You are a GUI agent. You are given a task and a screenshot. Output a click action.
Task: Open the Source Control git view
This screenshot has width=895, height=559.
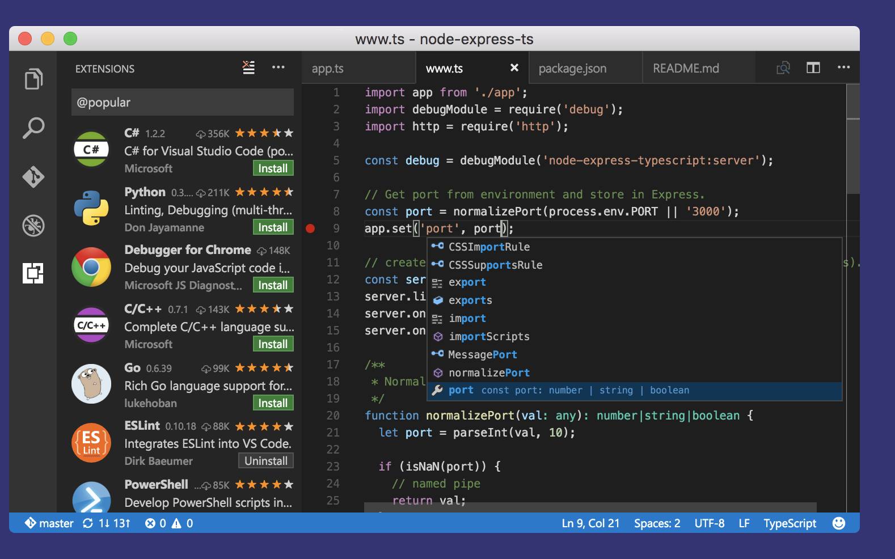33,177
